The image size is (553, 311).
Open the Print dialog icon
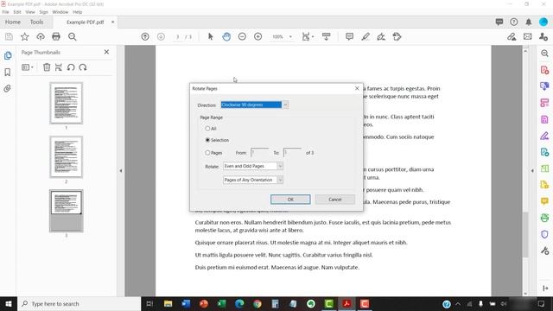click(56, 36)
